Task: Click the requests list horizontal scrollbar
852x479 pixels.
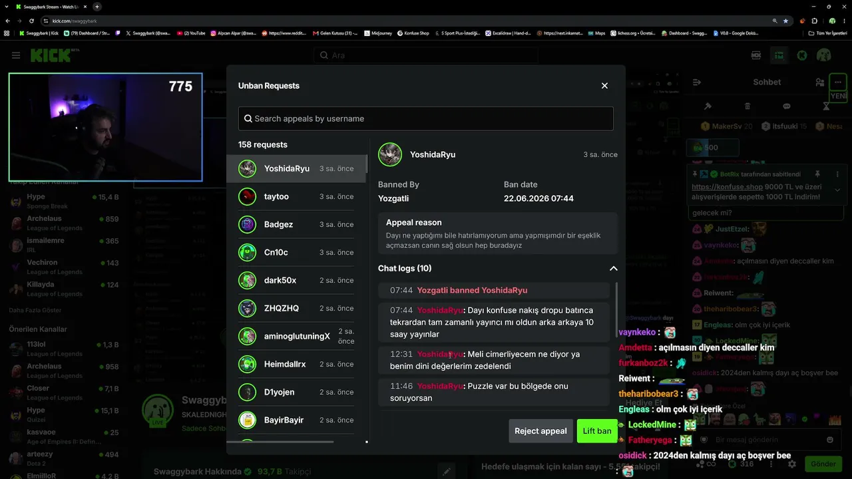Action: click(x=280, y=442)
